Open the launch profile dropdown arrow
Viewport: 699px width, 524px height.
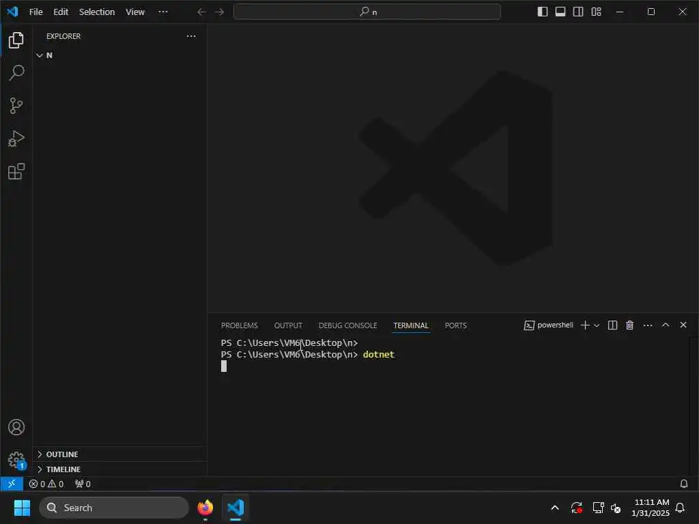point(597,325)
